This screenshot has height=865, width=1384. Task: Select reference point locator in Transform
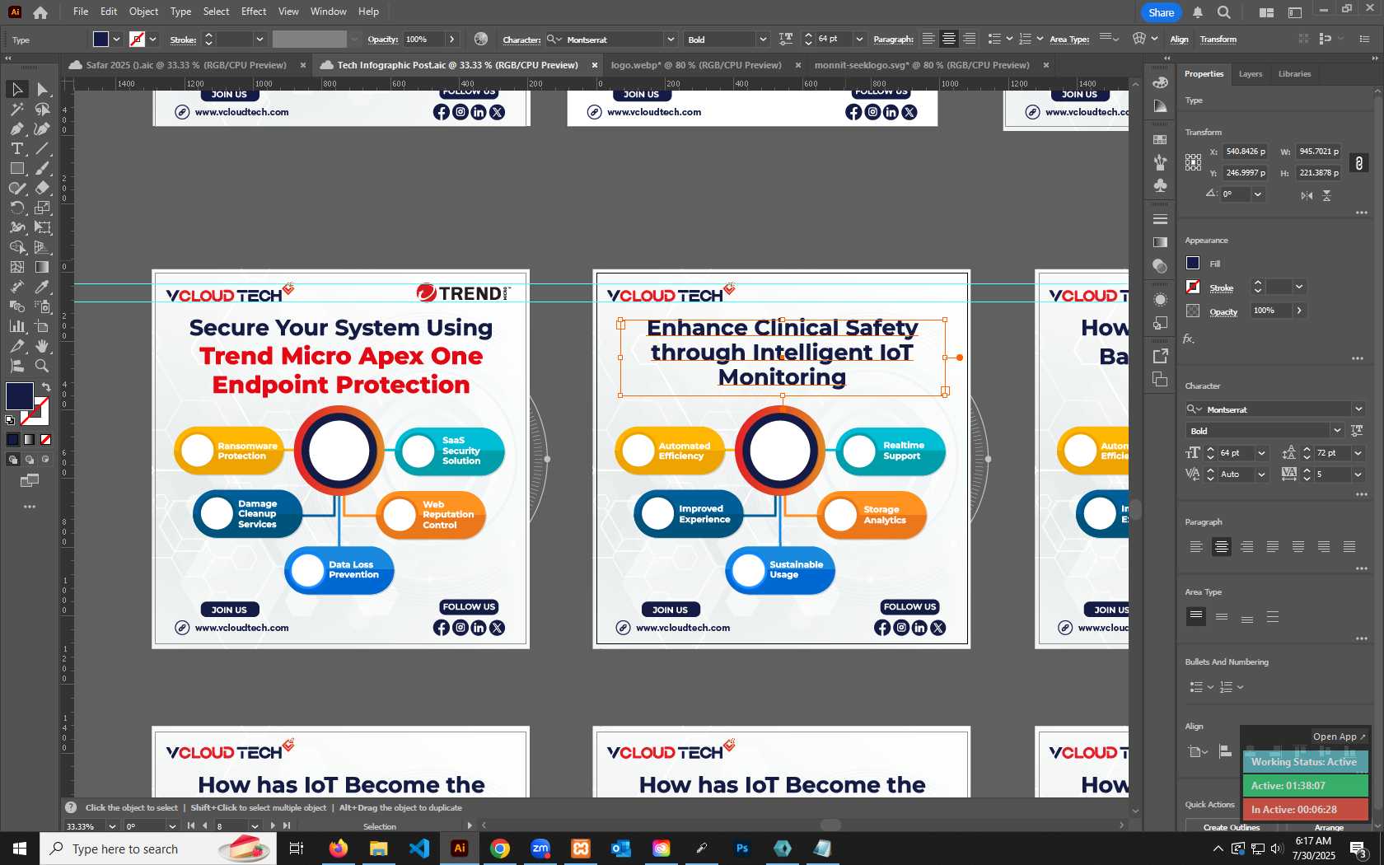pyautogui.click(x=1193, y=162)
